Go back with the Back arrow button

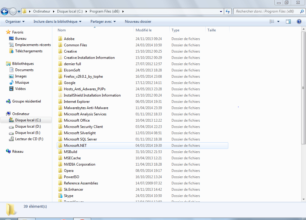click(x=5, y=12)
